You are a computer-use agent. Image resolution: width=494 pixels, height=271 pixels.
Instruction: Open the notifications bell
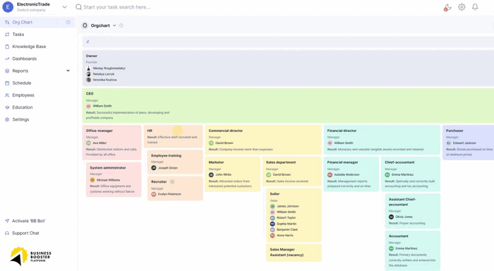(x=475, y=7)
